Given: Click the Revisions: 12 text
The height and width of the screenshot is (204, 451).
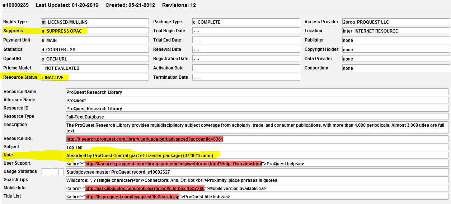Looking at the screenshot, I should [x=179, y=5].
